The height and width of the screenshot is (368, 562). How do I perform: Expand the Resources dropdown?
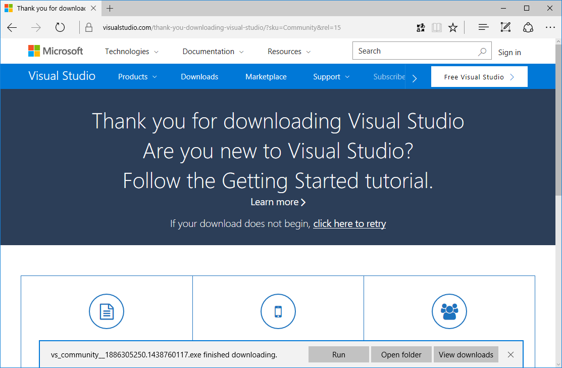pyautogui.click(x=289, y=52)
